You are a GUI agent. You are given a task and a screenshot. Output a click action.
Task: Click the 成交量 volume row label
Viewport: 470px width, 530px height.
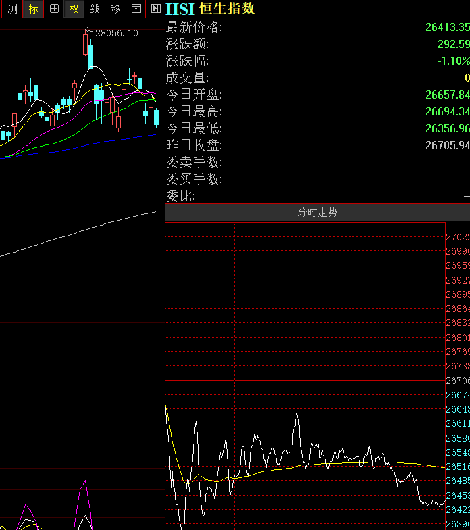click(x=188, y=78)
